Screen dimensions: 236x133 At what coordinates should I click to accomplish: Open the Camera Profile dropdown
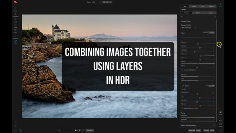click(x=189, y=28)
